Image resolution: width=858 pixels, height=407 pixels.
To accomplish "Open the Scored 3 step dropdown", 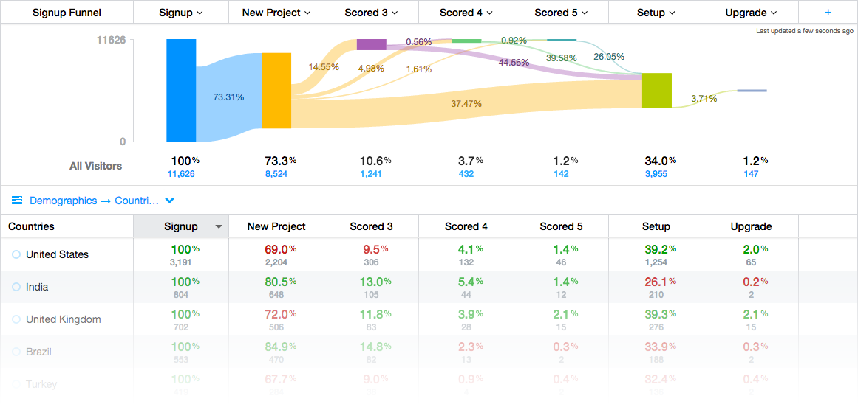I will click(371, 13).
